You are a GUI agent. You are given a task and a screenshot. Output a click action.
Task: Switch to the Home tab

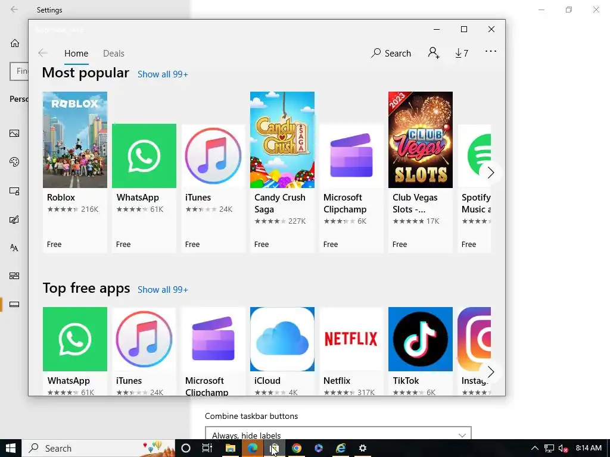coord(76,53)
